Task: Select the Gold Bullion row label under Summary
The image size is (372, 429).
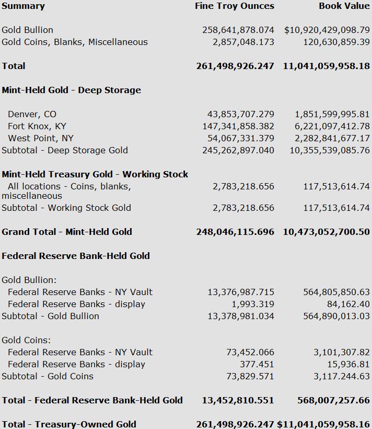Action: (x=28, y=30)
